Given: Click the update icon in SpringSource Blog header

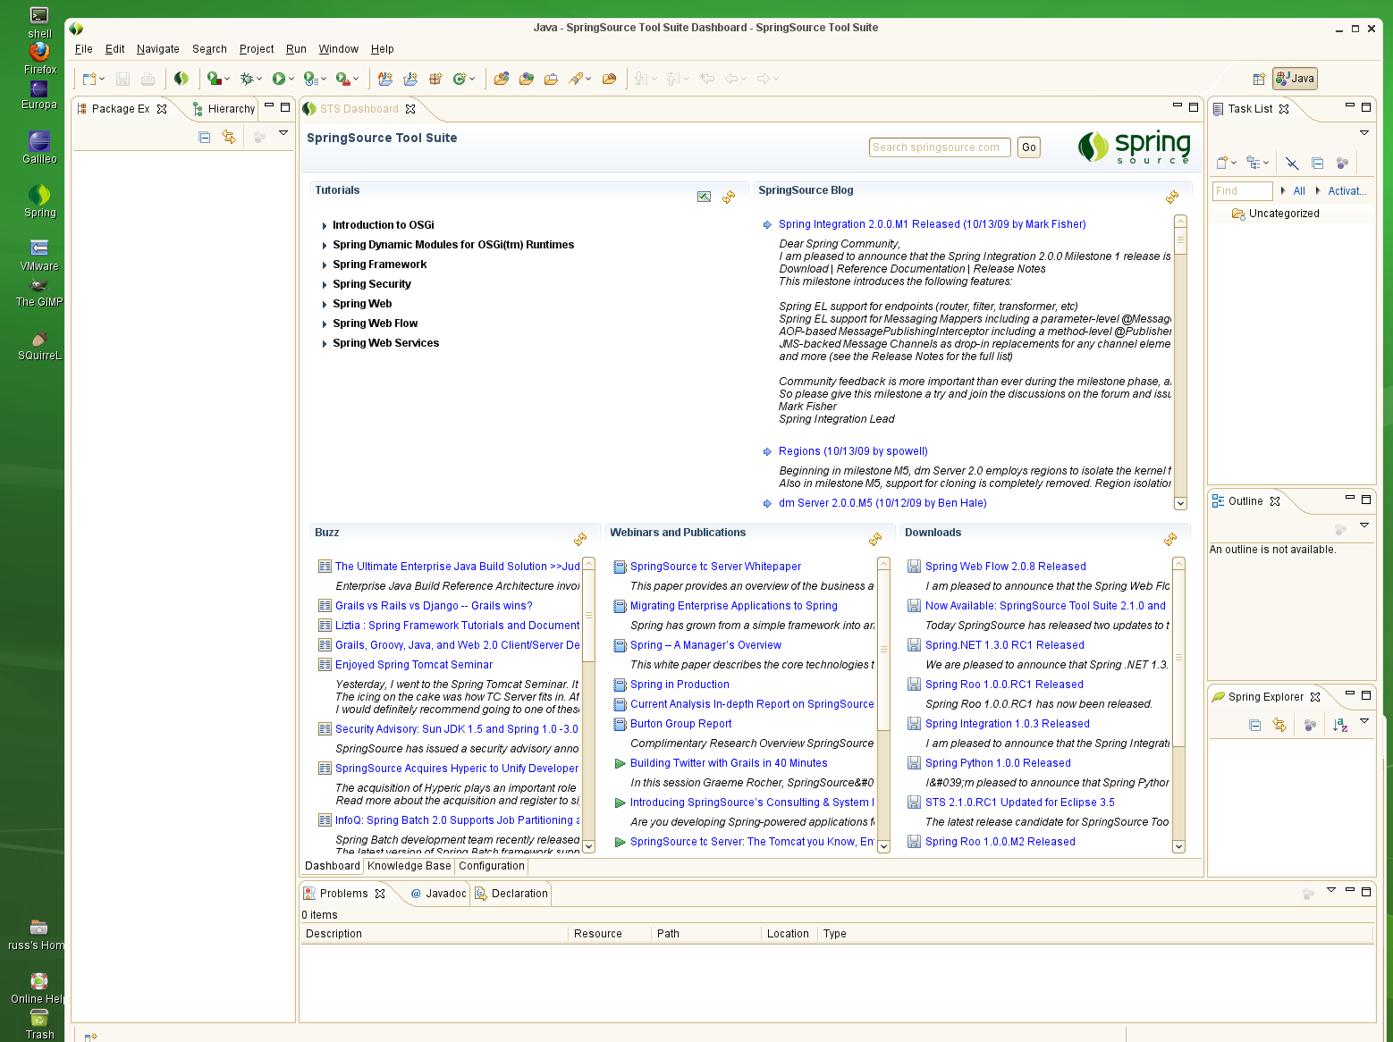Looking at the screenshot, I should click(x=1172, y=197).
